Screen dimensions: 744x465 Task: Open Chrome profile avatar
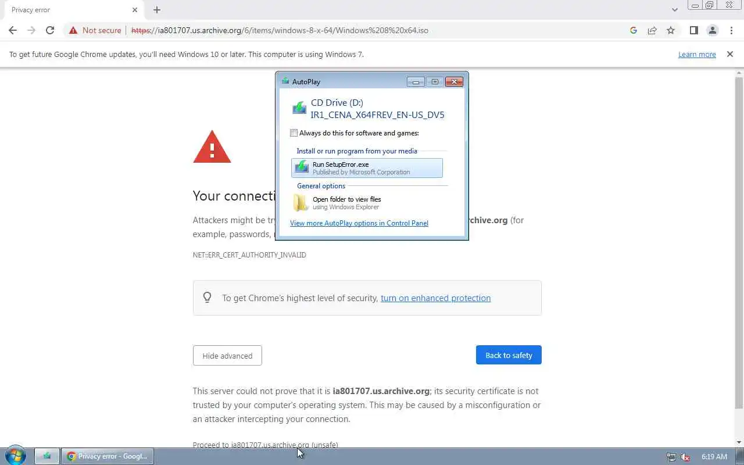pyautogui.click(x=712, y=30)
